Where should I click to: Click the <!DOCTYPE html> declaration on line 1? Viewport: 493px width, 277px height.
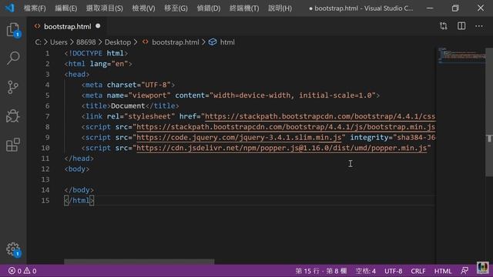click(x=96, y=53)
